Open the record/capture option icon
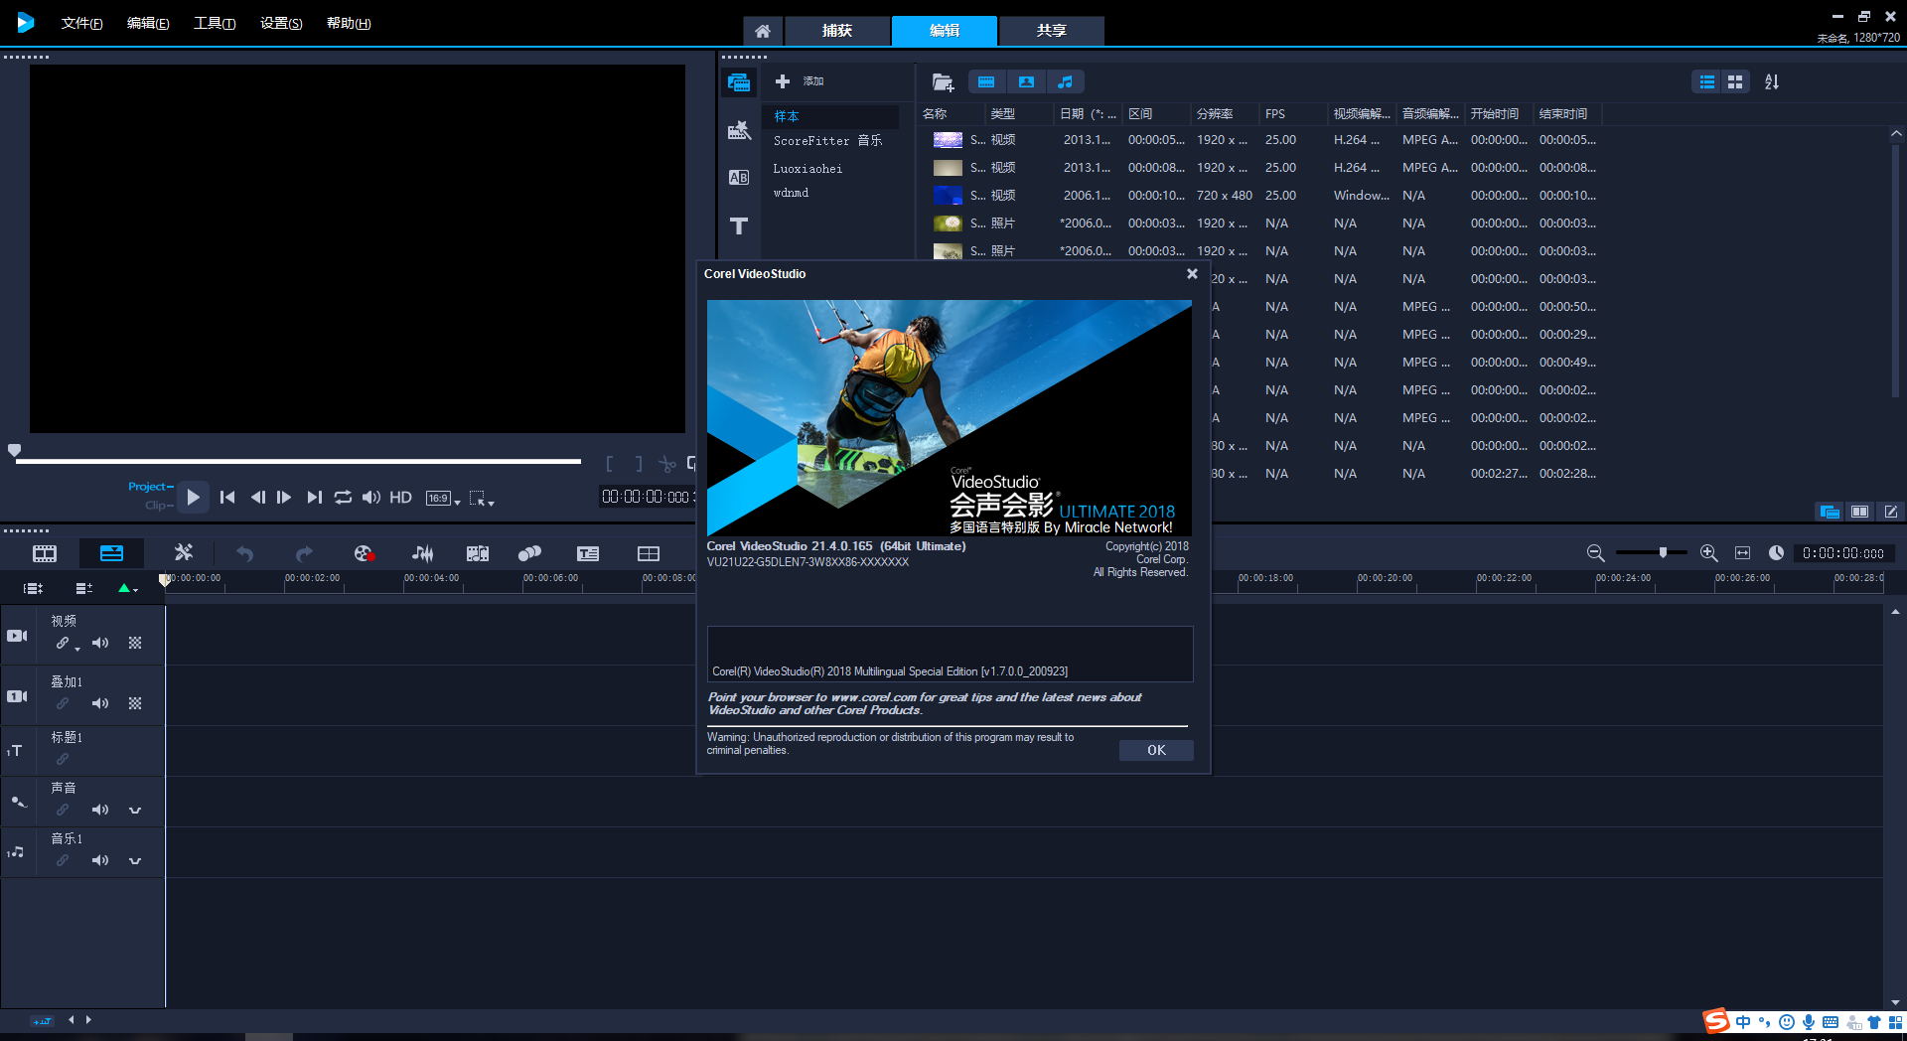Screen dimensions: 1907x1041 tap(364, 553)
